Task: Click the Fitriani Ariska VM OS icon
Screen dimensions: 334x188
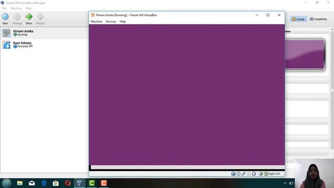Action: click(x=6, y=33)
